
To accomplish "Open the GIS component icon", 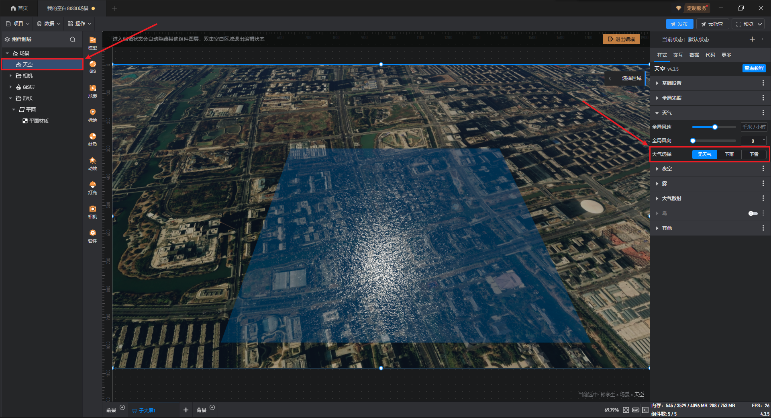I will click(92, 67).
